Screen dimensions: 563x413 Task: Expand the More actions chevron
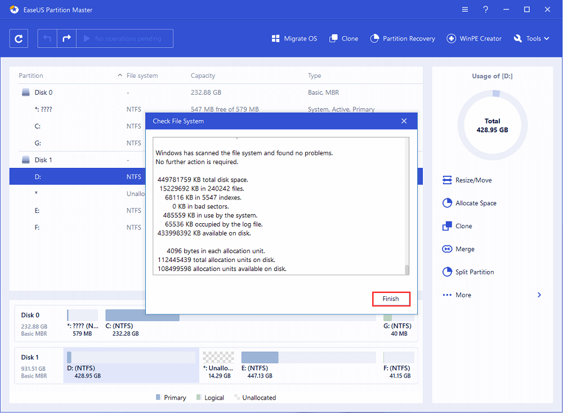click(539, 295)
